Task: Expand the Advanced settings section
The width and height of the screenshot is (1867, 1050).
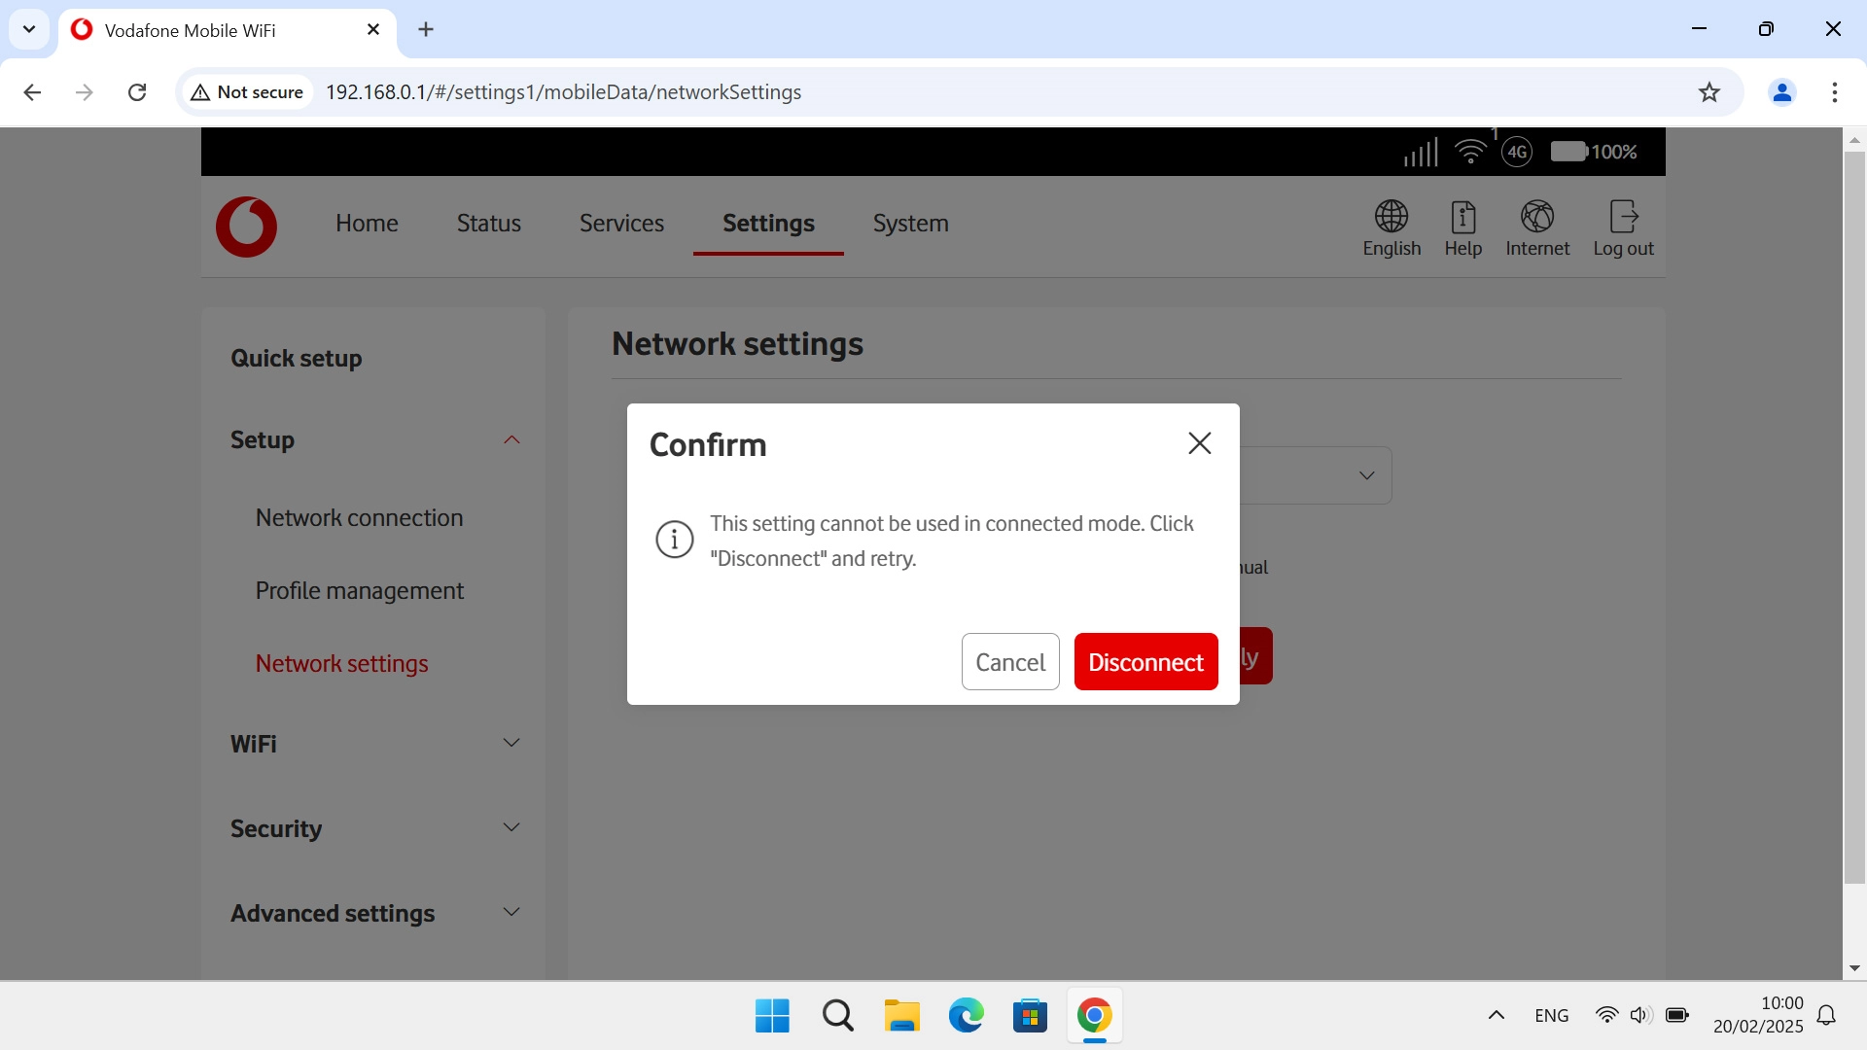Action: [x=511, y=913]
